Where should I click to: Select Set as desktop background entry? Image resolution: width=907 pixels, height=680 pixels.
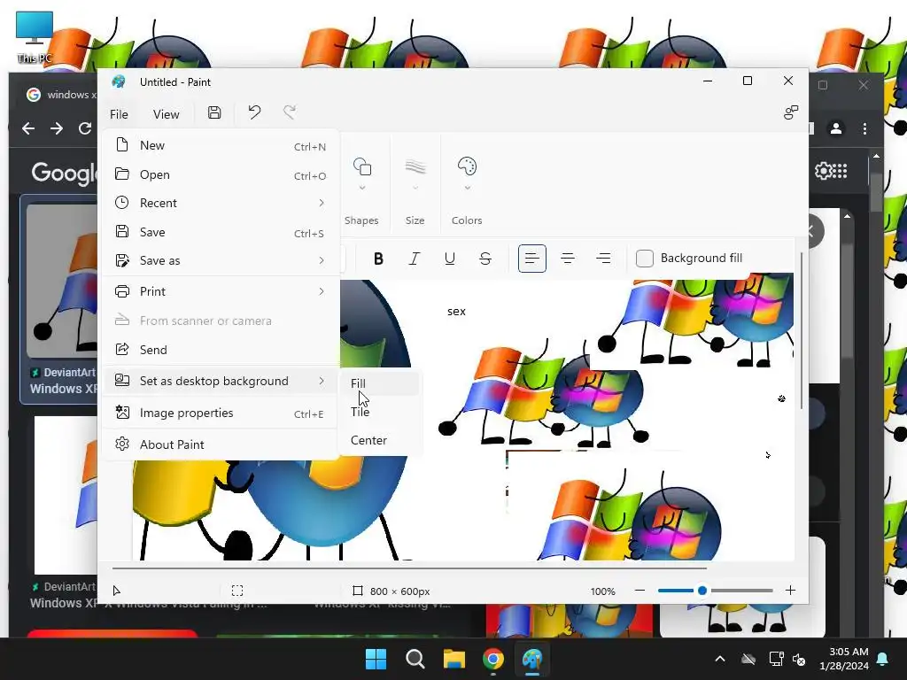220,381
